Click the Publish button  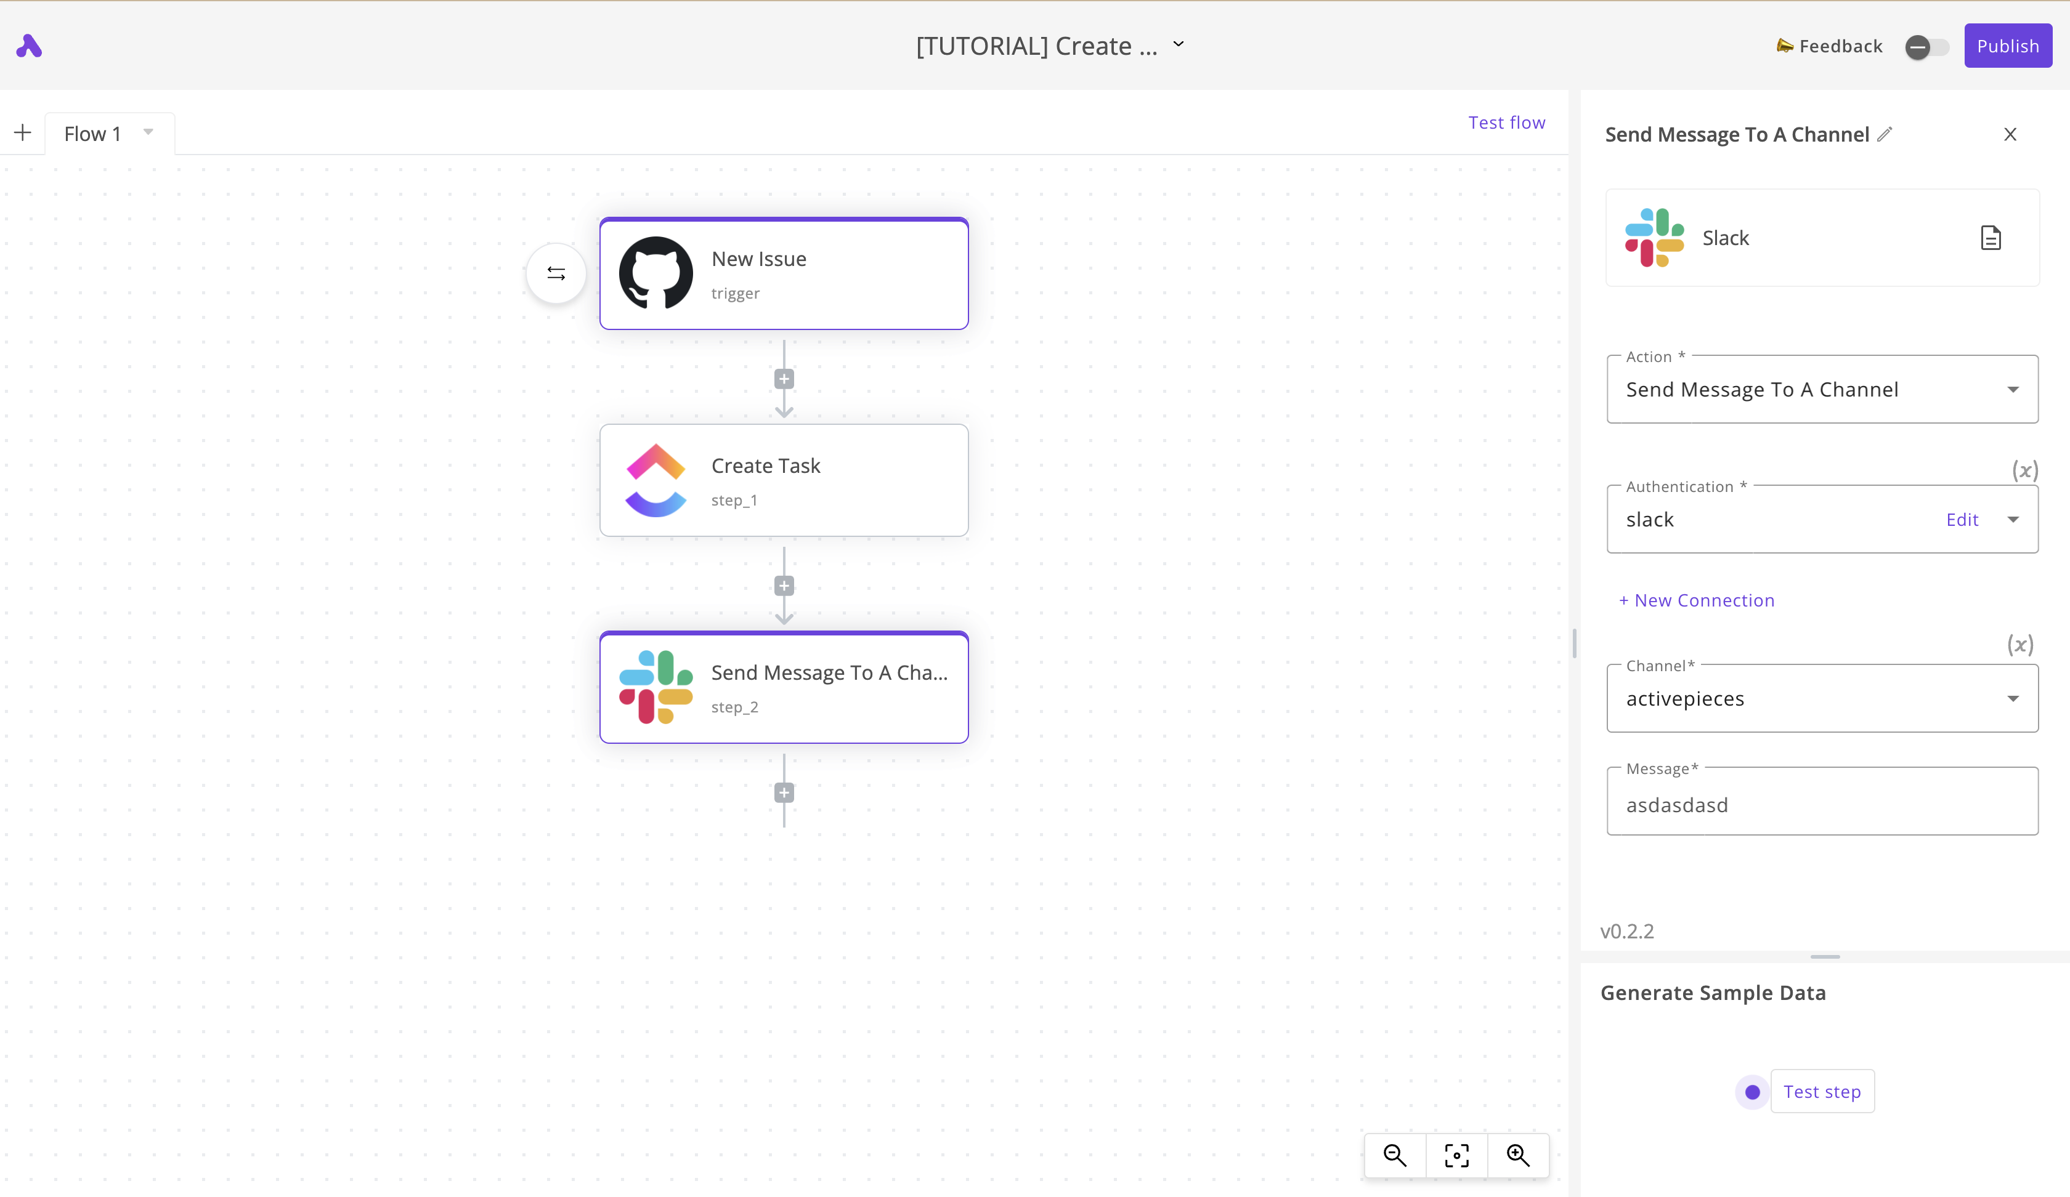coord(2007,46)
